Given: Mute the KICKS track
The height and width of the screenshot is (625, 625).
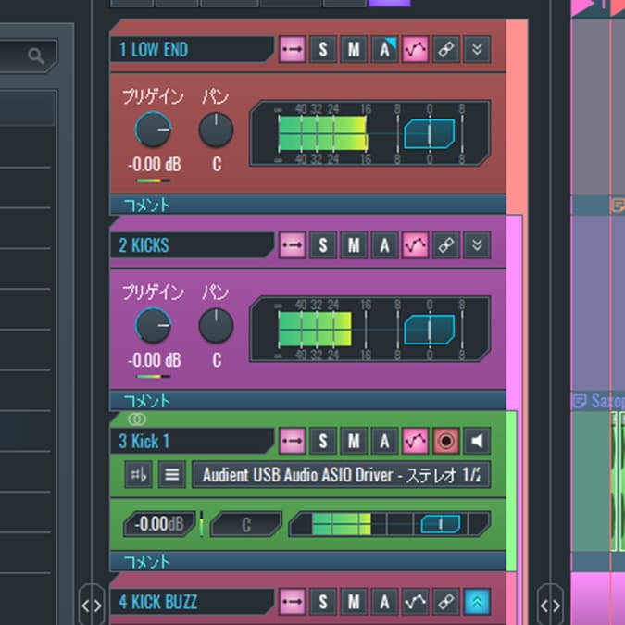Looking at the screenshot, I should coord(354,244).
